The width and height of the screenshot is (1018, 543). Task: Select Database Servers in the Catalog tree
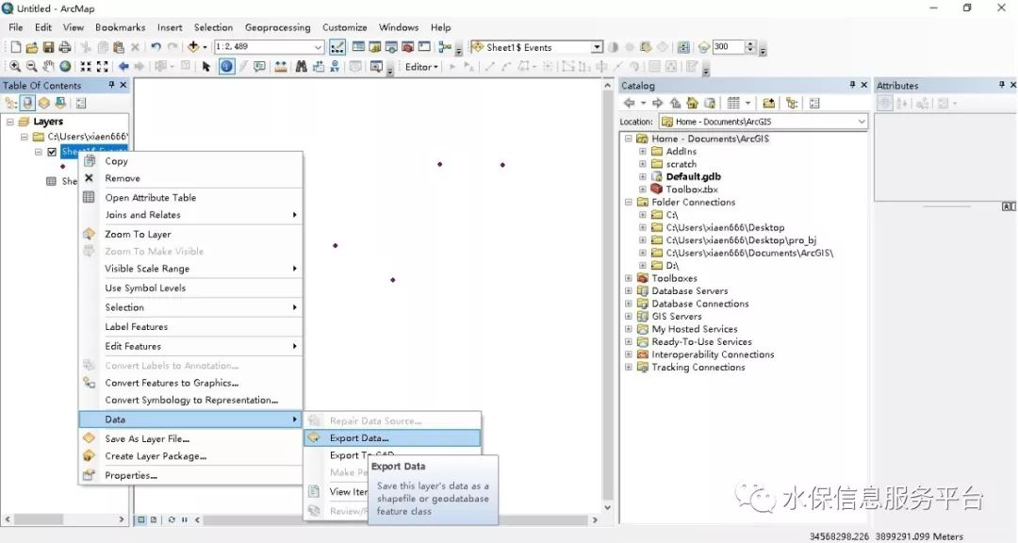tap(689, 291)
